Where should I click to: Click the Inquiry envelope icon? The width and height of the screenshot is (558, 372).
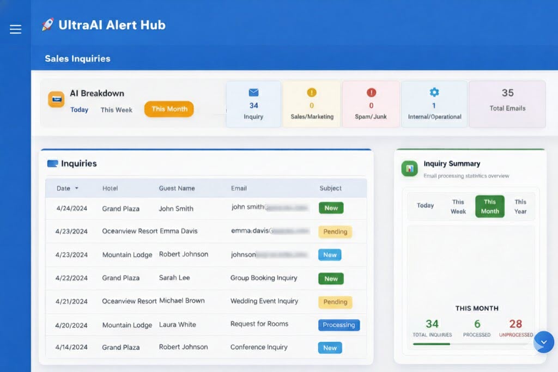[253, 93]
